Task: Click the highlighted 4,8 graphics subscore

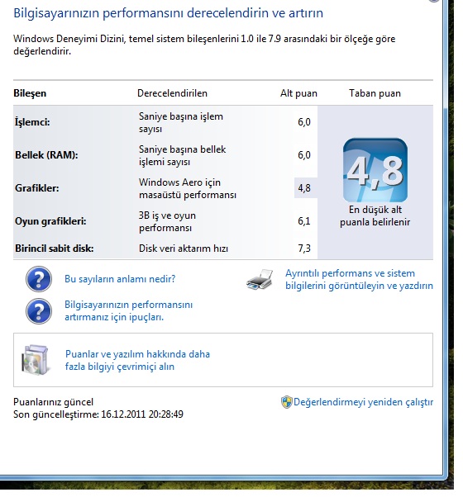Action: 304,188
